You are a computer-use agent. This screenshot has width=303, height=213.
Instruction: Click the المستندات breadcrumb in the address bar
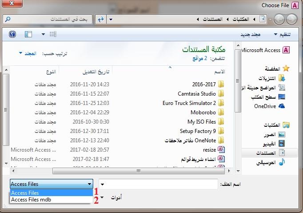[x=212, y=19]
